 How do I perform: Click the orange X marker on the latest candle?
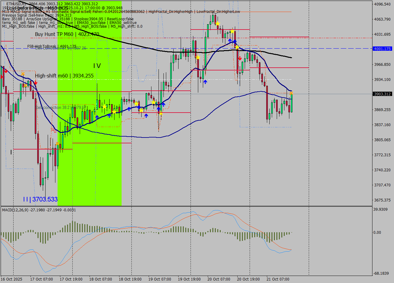(x=291, y=93)
